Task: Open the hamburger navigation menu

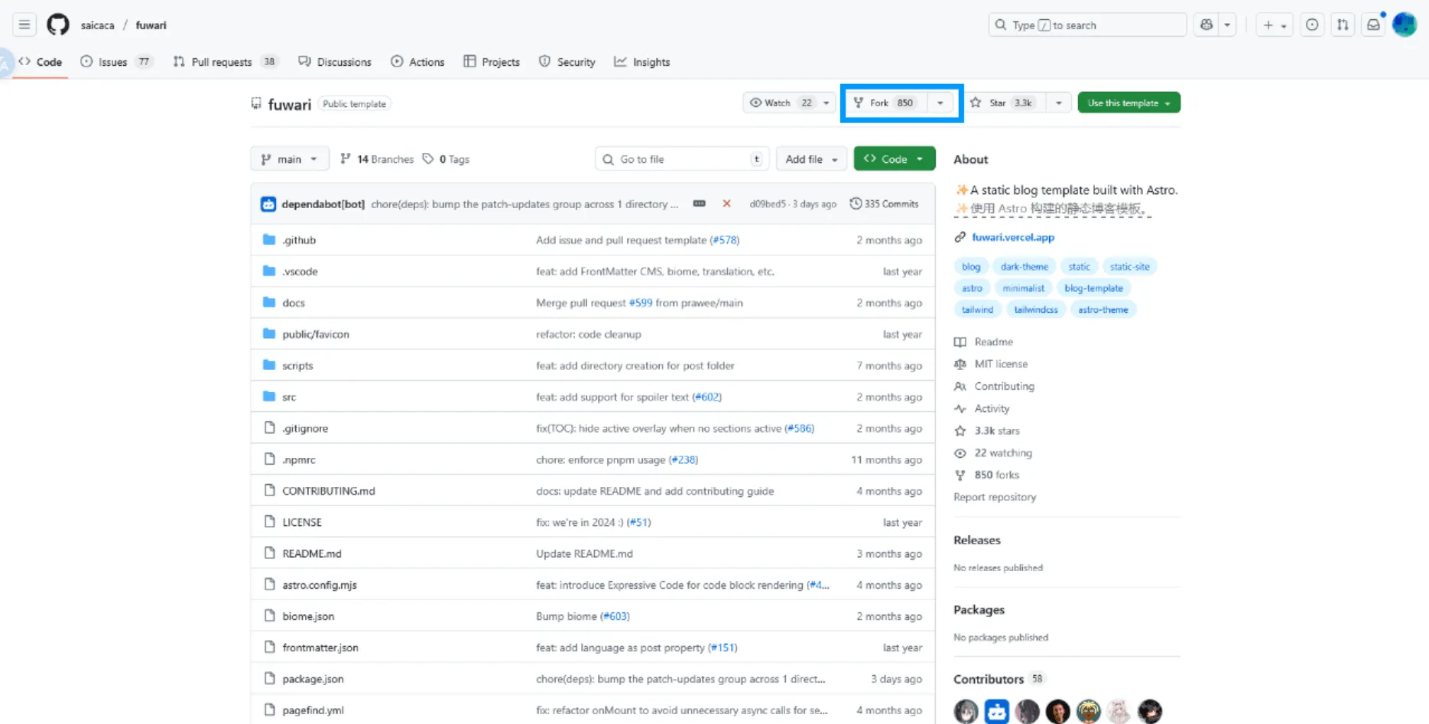Action: [24, 25]
